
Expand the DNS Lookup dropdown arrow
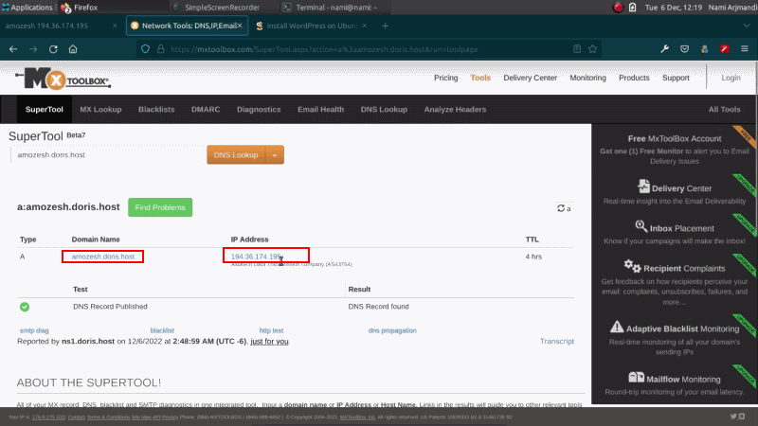(275, 155)
